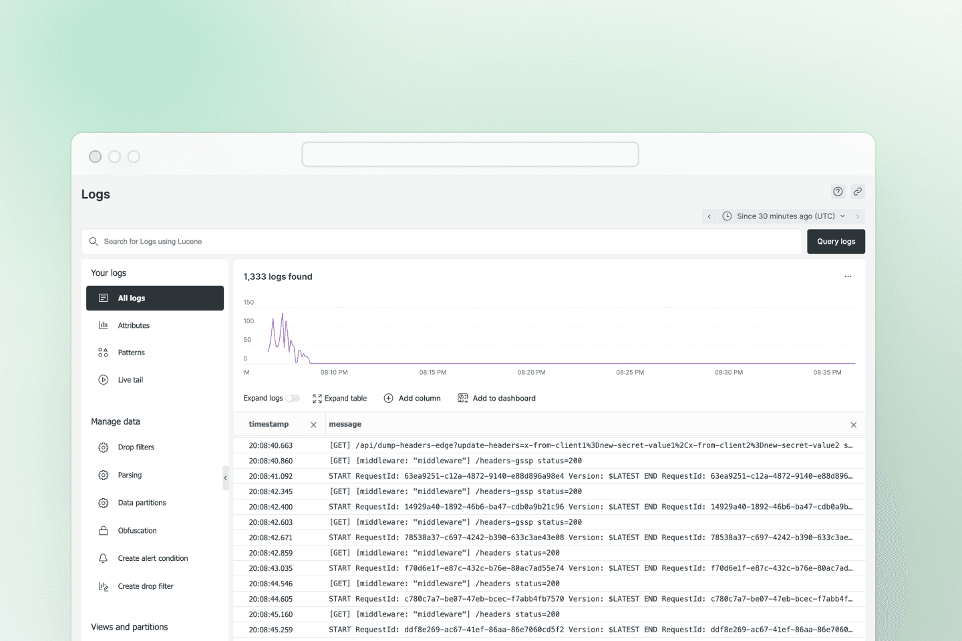Focus the Lucene log search field
The image size is (962, 641).
click(x=441, y=242)
